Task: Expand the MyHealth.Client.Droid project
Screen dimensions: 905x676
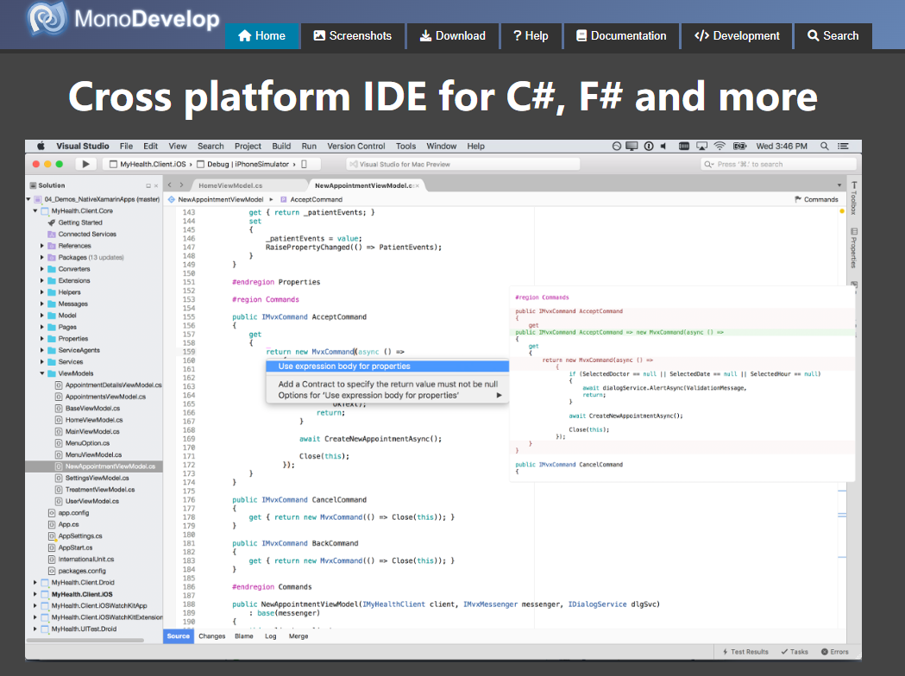Action: [35, 583]
